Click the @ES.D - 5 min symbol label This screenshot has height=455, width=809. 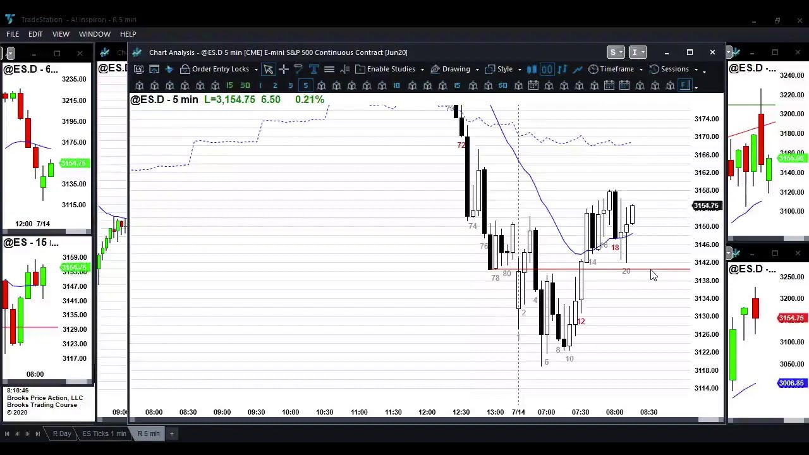164,100
